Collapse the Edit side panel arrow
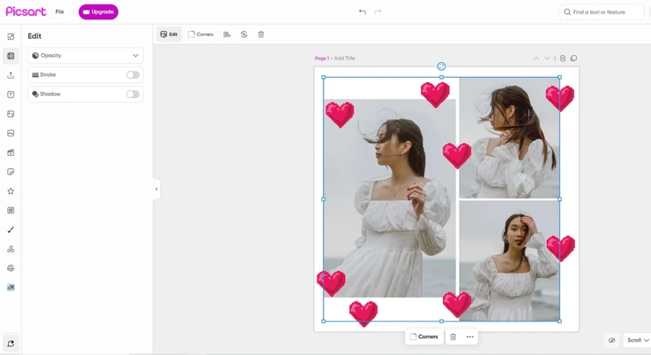This screenshot has height=355, width=651. click(x=156, y=189)
